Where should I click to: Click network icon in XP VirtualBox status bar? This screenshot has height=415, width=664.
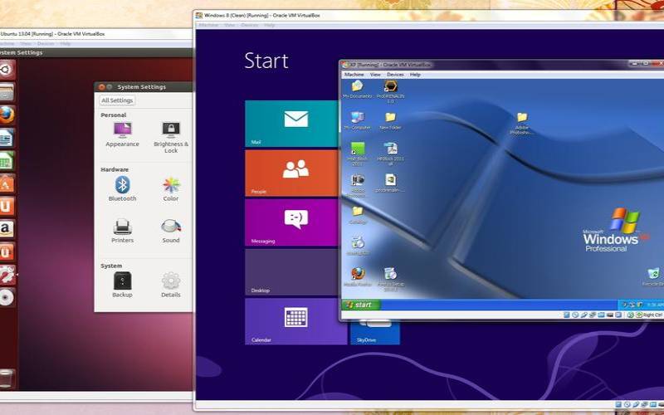click(593, 315)
